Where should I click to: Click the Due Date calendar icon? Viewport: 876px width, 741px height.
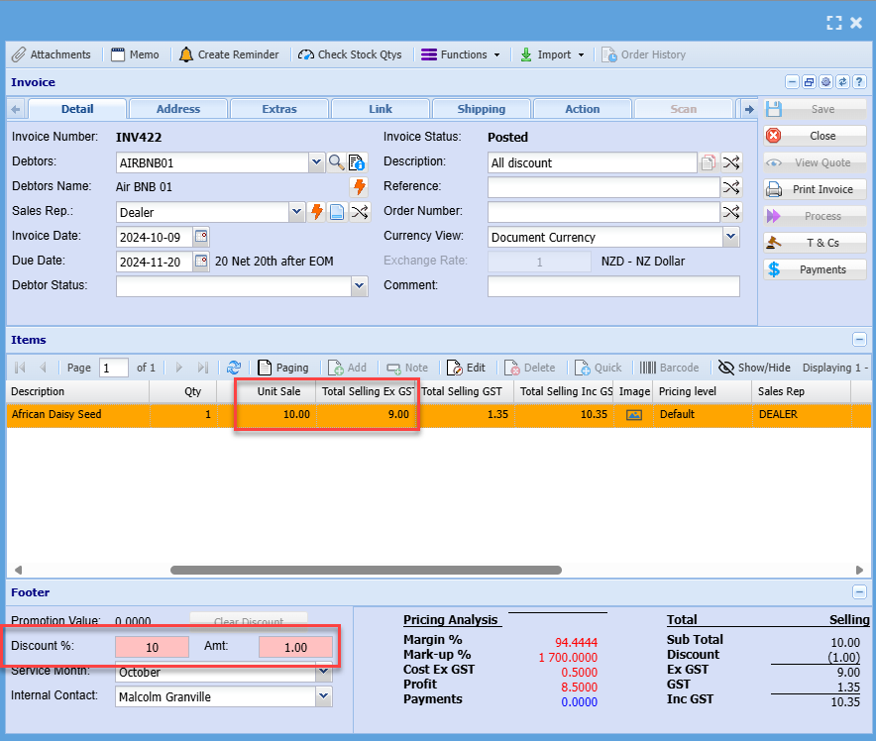pos(201,262)
